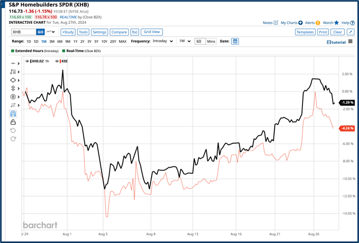This screenshot has width=359, height=243.
Task: Click the Compare button
Action: 118,32
